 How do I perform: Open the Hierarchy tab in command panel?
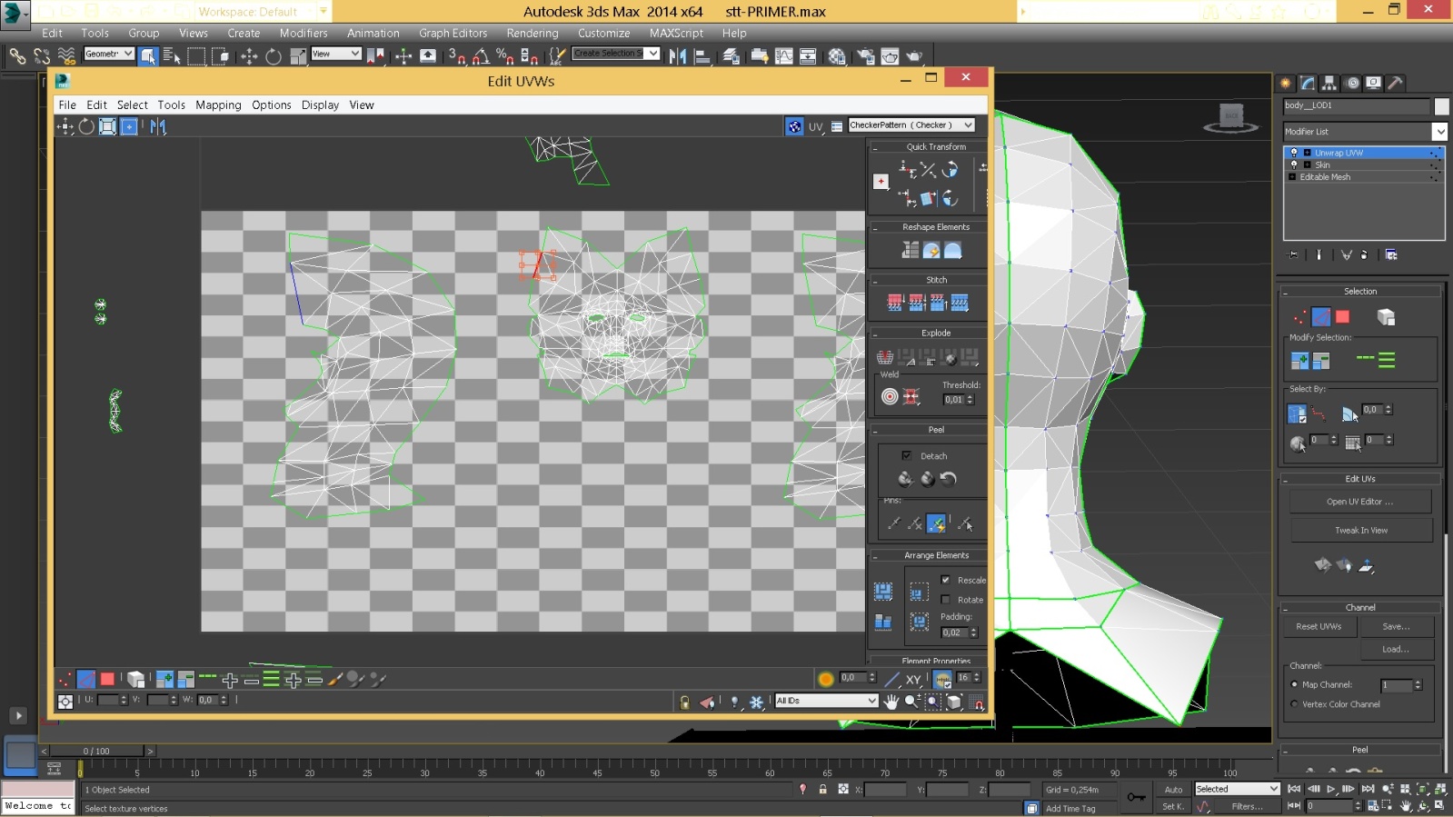1329,83
